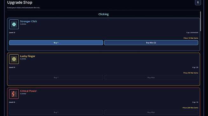Screen dimensions: 208x116
Task: Click Buy Max for Critical Power
Action: point(151,112)
